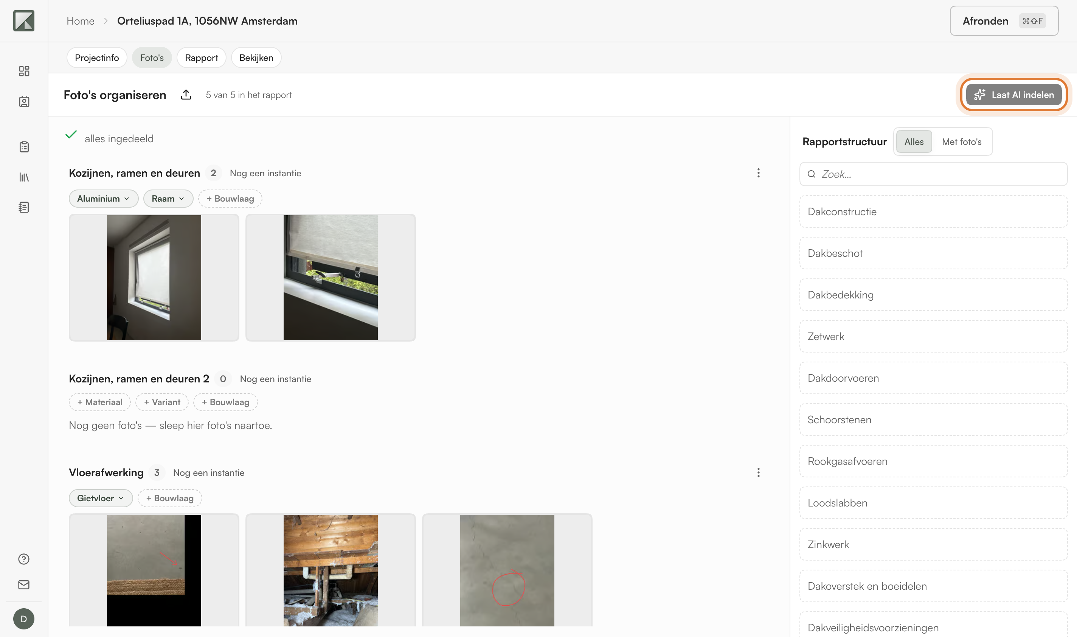
Task: Switch to the Rapport tab
Action: pos(201,57)
